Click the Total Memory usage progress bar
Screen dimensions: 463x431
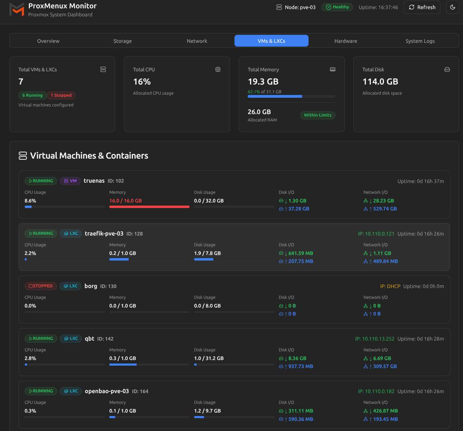click(x=291, y=96)
